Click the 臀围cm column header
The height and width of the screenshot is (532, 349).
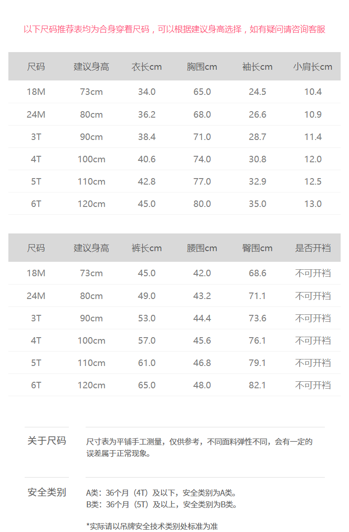coord(257,248)
